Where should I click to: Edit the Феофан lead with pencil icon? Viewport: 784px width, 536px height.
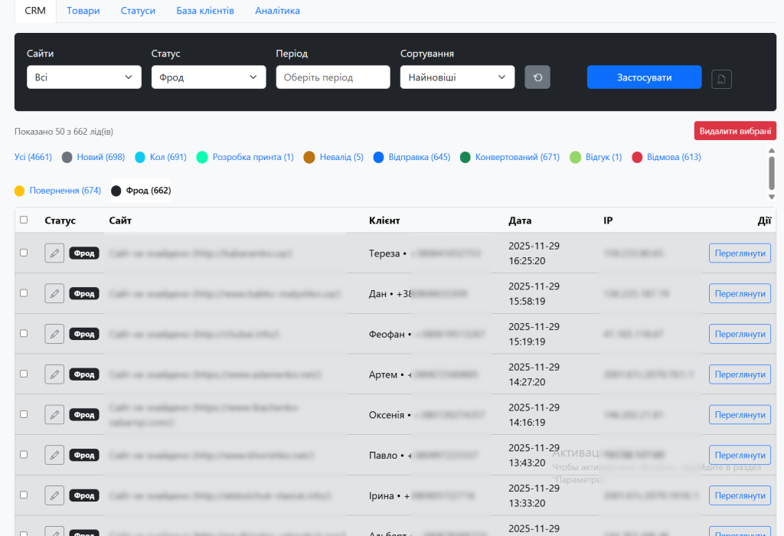pyautogui.click(x=54, y=334)
